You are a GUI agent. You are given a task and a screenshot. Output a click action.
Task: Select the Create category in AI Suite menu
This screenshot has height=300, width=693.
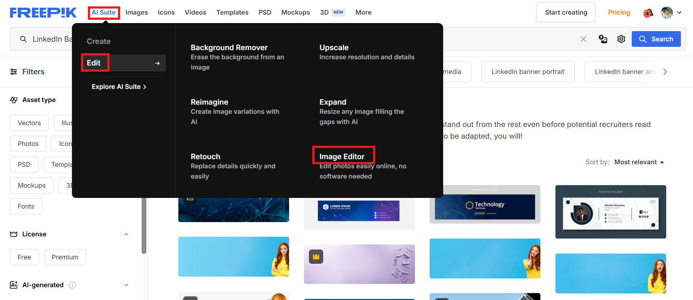click(99, 41)
